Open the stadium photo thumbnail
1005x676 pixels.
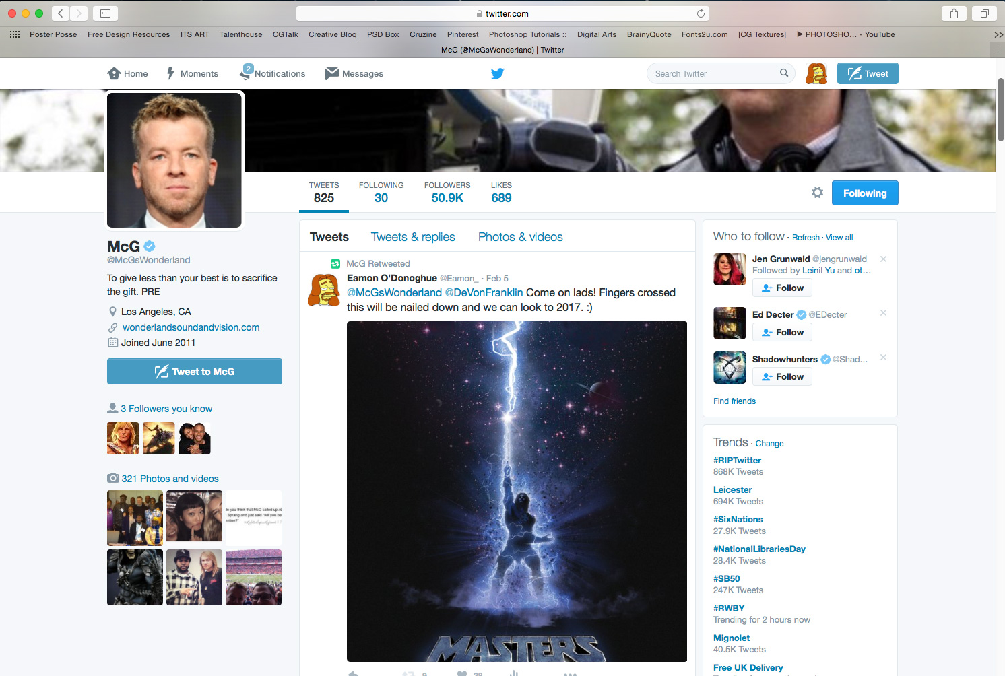point(253,577)
